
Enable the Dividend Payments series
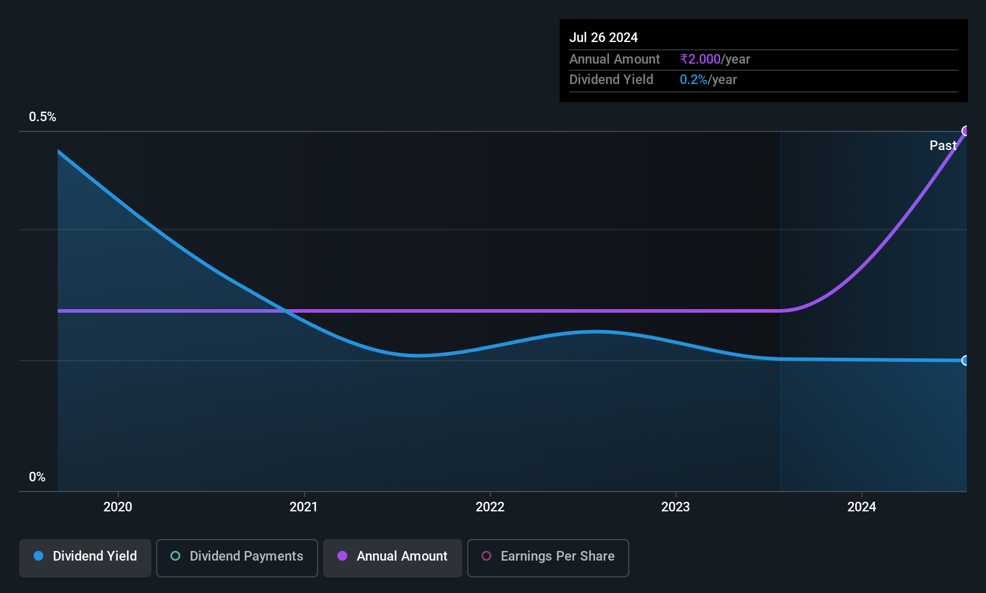tap(237, 558)
